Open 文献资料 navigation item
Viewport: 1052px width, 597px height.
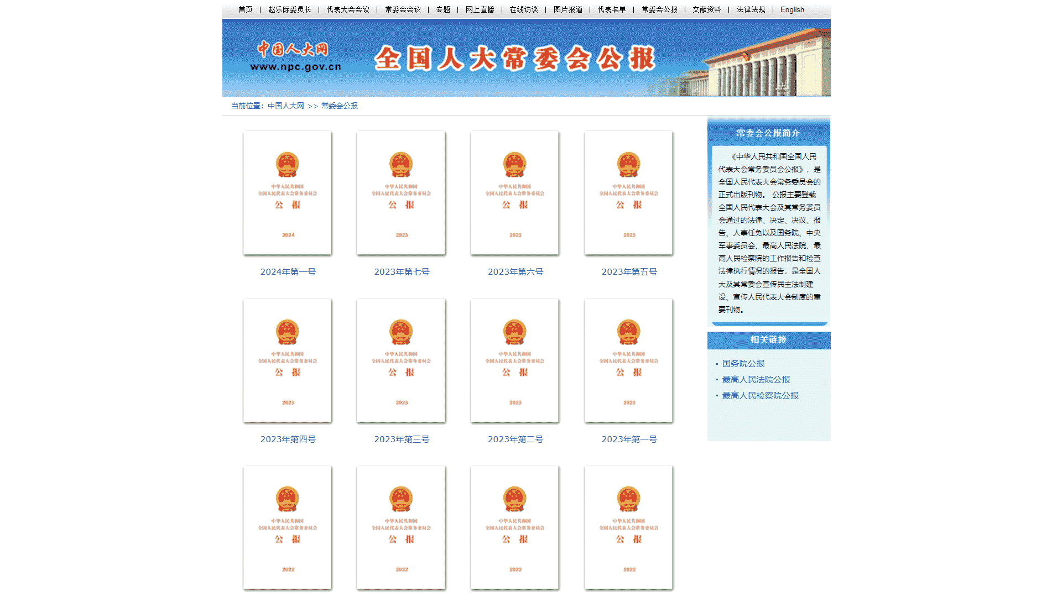coord(707,9)
